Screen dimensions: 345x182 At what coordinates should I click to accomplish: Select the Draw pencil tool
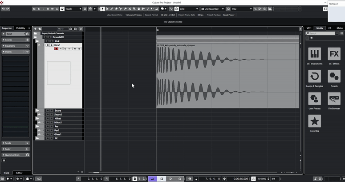[112, 9]
